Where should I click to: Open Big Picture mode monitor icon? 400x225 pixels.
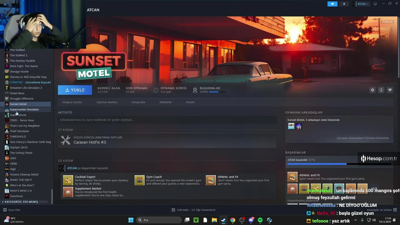375,4
